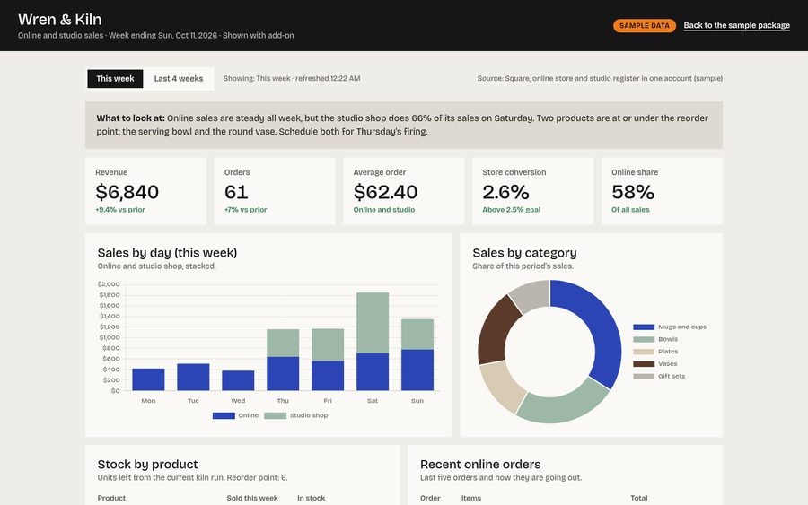Click the Sold this week column header
Viewport: 808px width, 505px height.
252,498
